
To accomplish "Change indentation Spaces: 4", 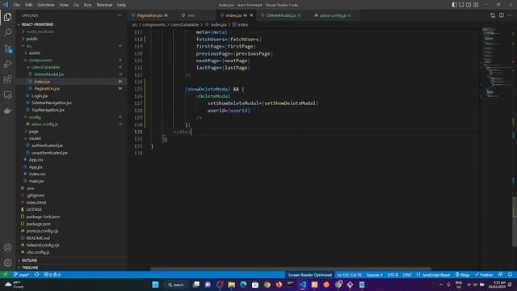I will [374, 275].
